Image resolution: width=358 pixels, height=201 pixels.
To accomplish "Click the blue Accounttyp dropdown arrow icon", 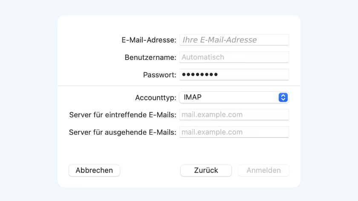I will [283, 97].
